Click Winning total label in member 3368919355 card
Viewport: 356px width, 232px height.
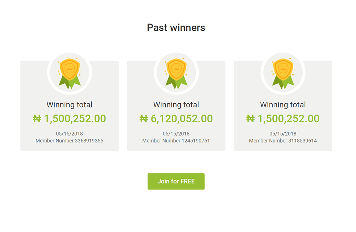coord(69,105)
